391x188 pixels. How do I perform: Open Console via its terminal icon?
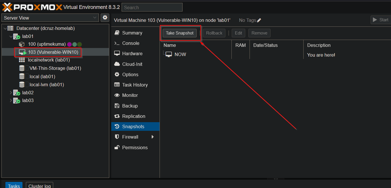pyautogui.click(x=117, y=43)
